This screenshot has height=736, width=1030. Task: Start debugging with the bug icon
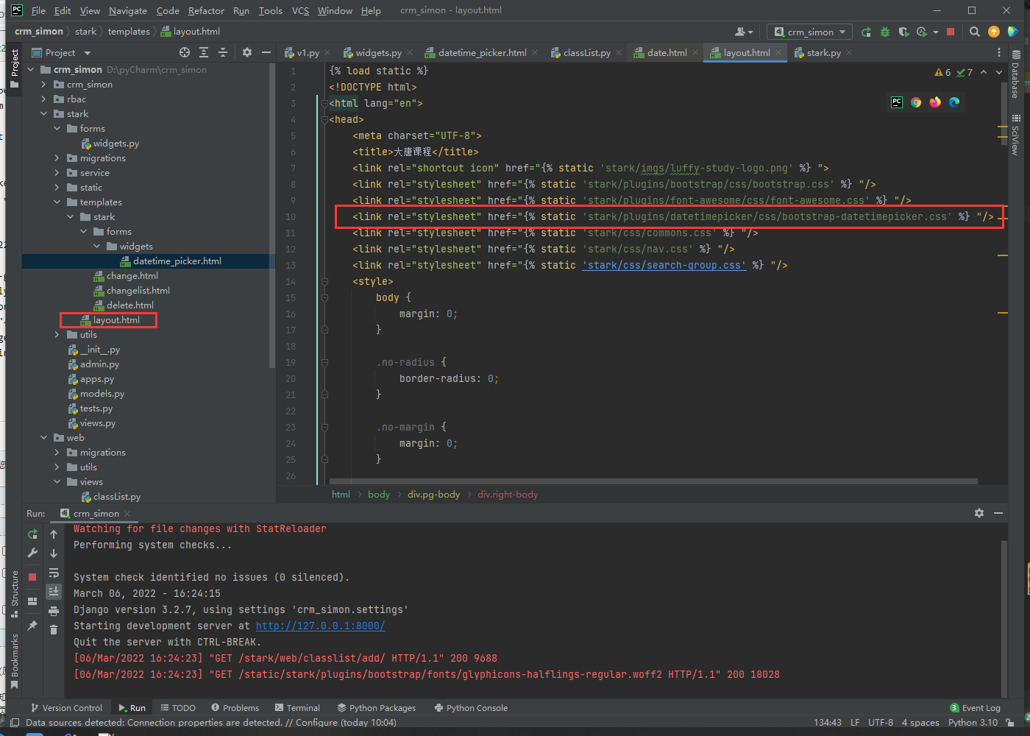[x=885, y=32]
